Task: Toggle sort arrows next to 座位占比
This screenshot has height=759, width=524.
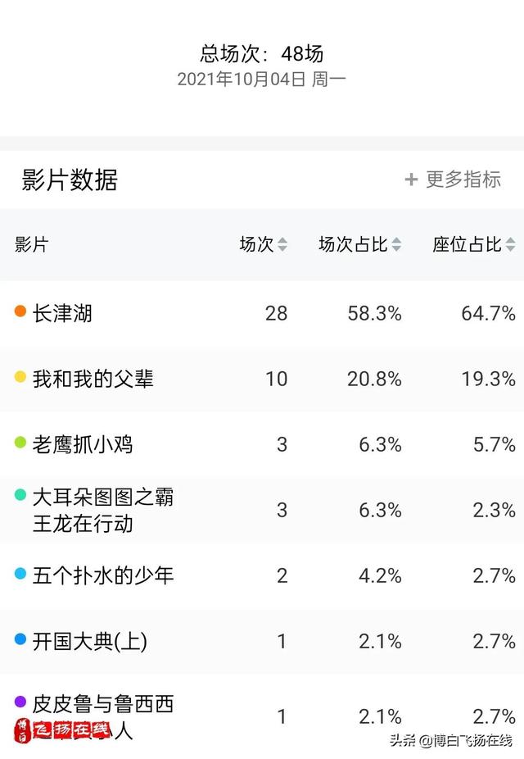Action: (x=510, y=244)
